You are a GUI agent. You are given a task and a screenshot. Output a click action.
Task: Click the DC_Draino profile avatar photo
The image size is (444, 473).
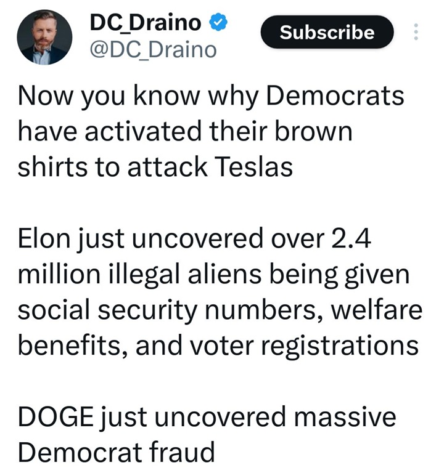click(44, 37)
